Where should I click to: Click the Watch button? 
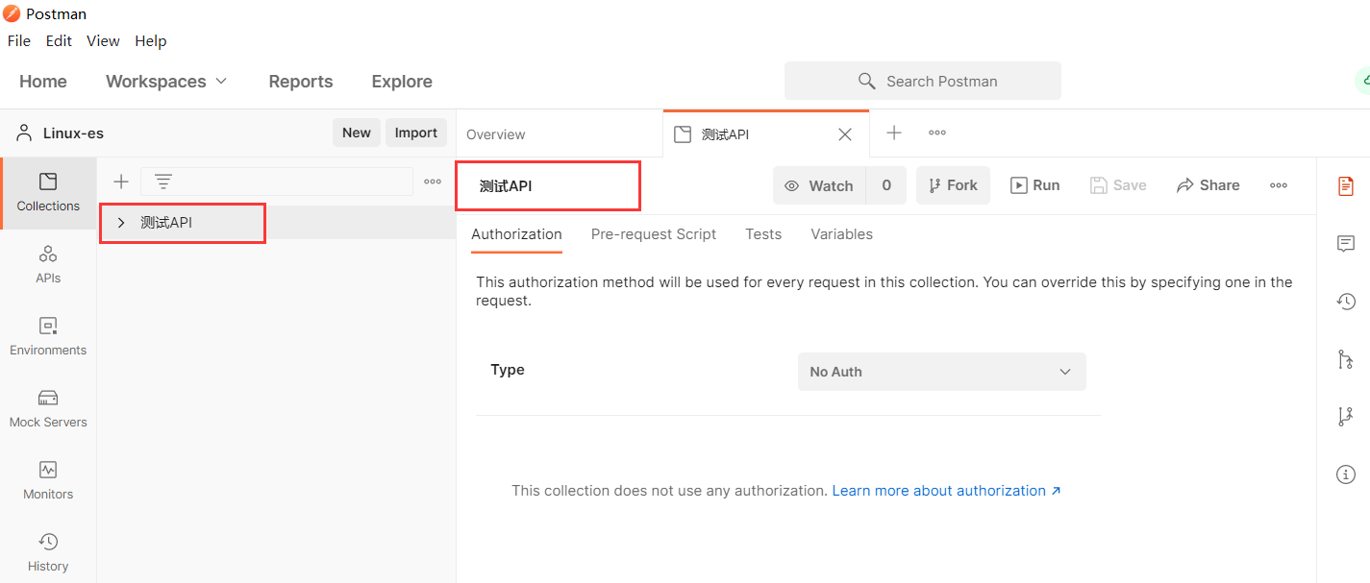coord(819,185)
